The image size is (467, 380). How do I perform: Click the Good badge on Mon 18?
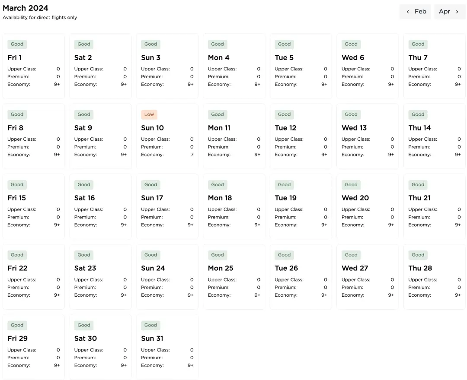click(x=218, y=185)
